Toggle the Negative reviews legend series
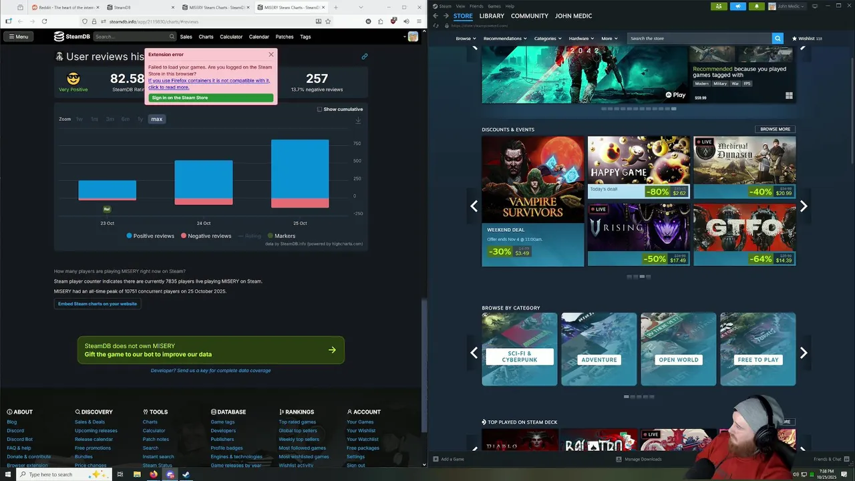 pos(206,236)
